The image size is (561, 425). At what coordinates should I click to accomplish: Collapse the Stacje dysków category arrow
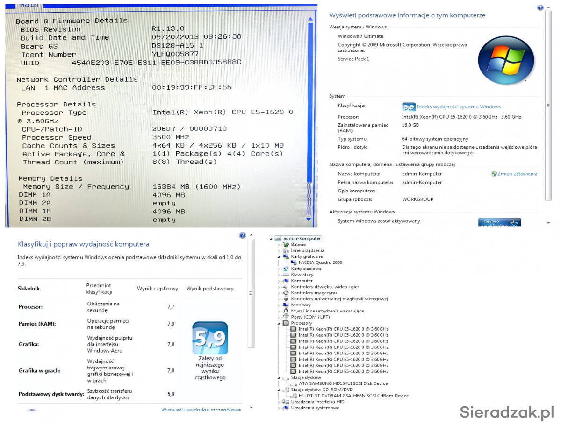point(279,377)
